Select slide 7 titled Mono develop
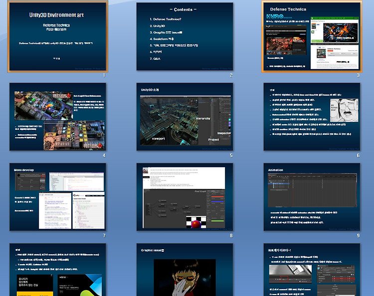Image resolution: width=374 pixels, height=296 pixels. click(57, 197)
